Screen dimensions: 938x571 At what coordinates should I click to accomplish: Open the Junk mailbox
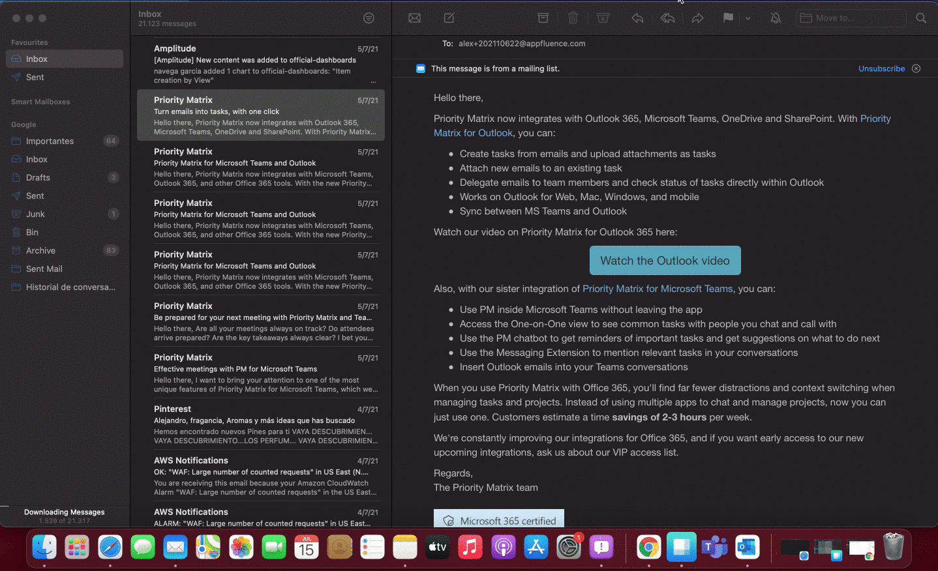pyautogui.click(x=65, y=214)
